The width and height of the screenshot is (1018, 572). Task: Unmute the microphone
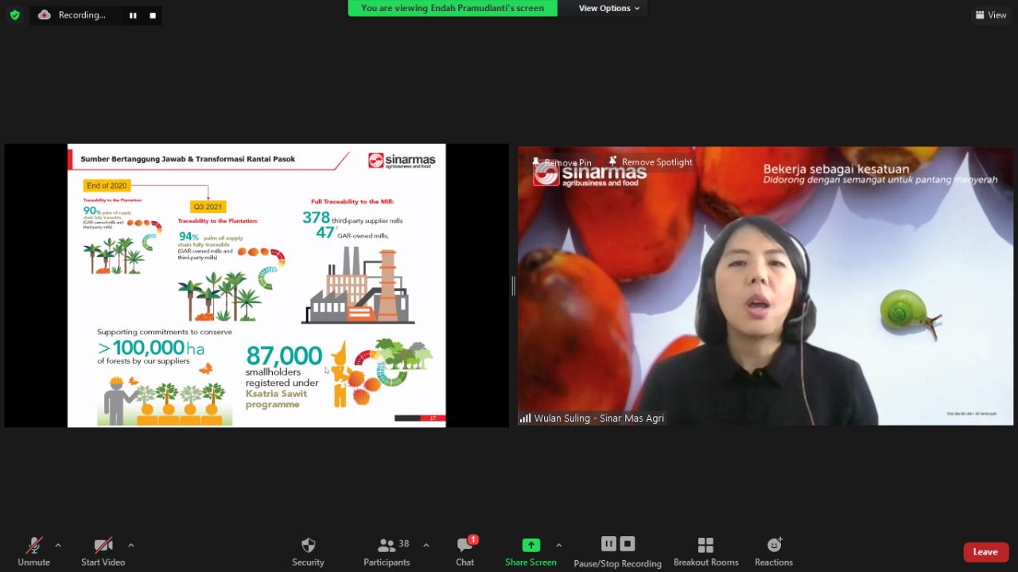point(33,551)
